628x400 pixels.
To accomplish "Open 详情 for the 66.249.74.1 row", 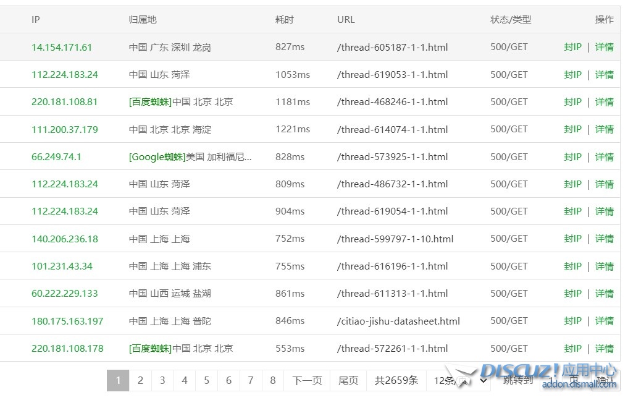I will (x=604, y=157).
